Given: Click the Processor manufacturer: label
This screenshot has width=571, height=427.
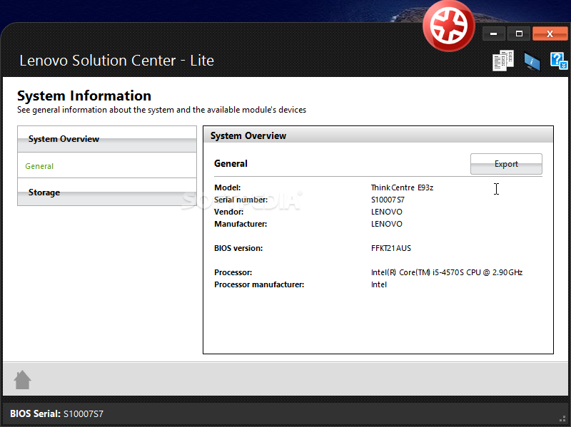Looking at the screenshot, I should pyautogui.click(x=259, y=284).
